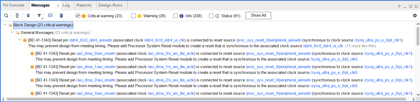Click the General Messages folder icon

click(17, 33)
